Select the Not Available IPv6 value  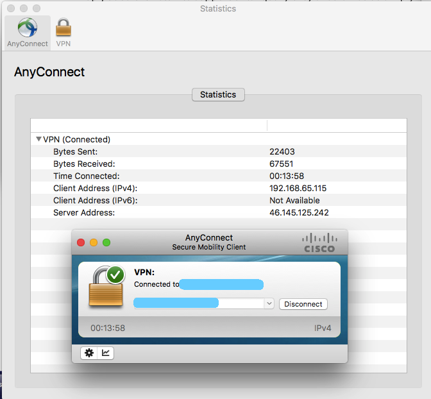pyautogui.click(x=294, y=201)
